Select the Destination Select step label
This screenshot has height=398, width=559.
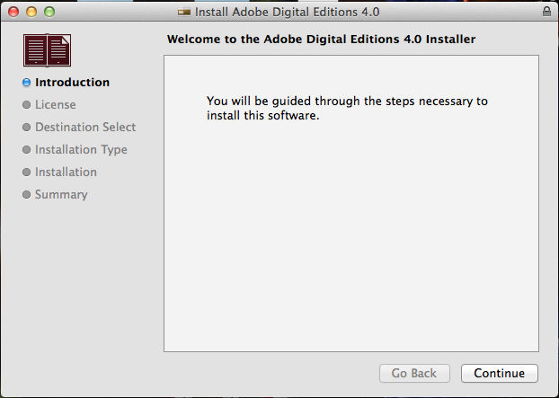pyautogui.click(x=85, y=128)
